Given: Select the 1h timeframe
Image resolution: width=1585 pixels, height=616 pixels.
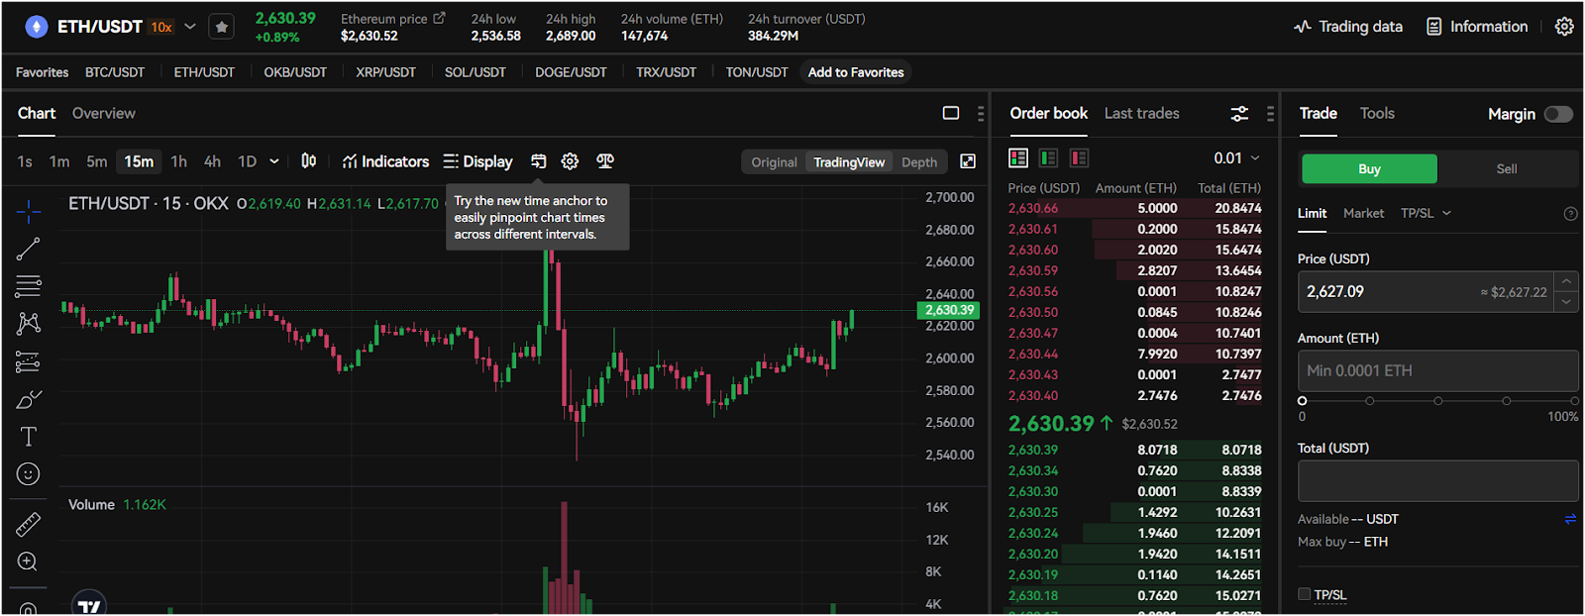Looking at the screenshot, I should pyautogui.click(x=178, y=161).
